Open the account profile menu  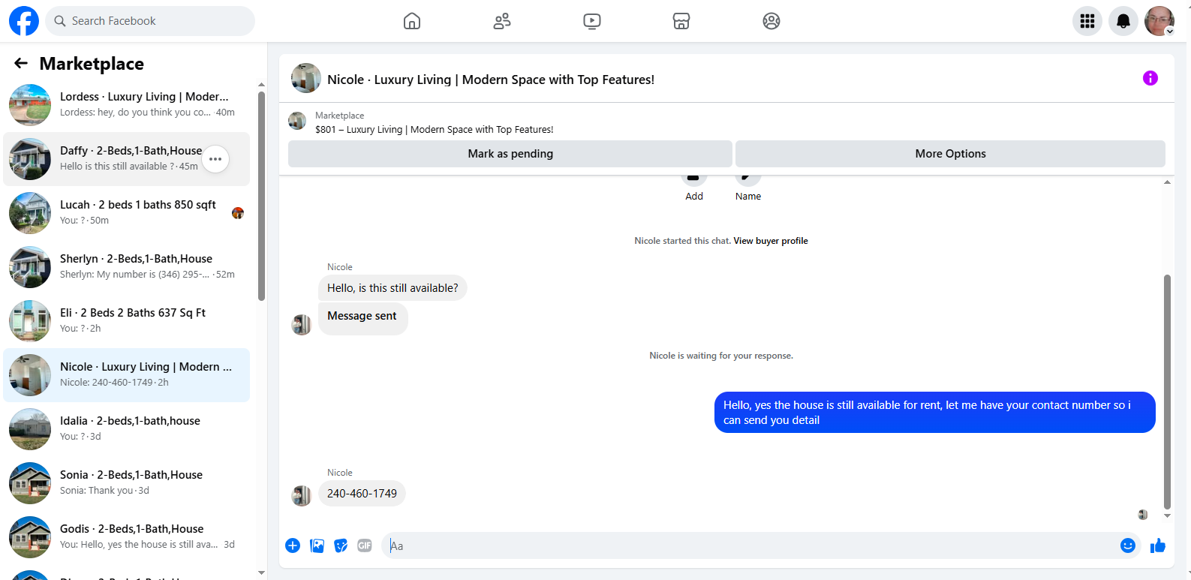click(x=1159, y=21)
